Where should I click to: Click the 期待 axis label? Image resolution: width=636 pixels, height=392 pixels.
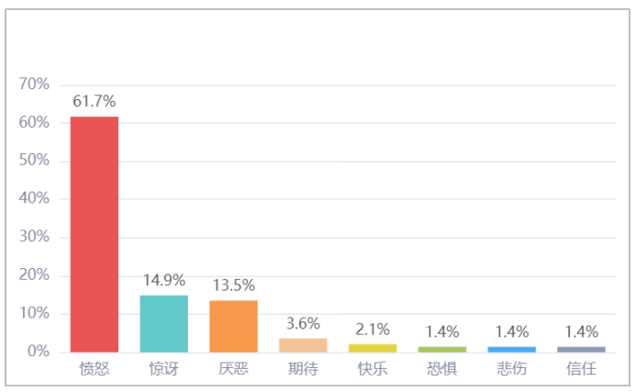[x=303, y=368]
